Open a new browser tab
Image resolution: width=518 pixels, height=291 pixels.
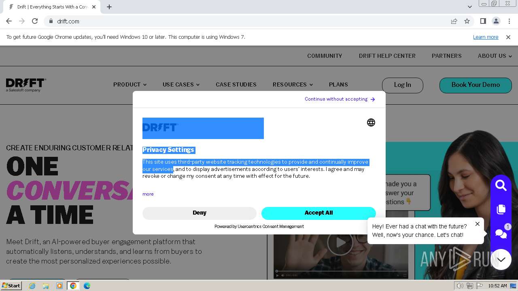click(x=109, y=7)
